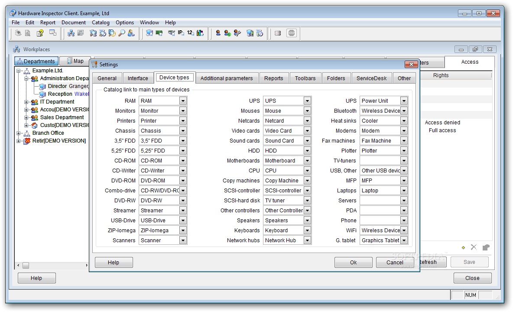Image resolution: width=513 pixels, height=312 pixels.
Task: Click the user with wrench toolbar icon
Action: click(237, 33)
